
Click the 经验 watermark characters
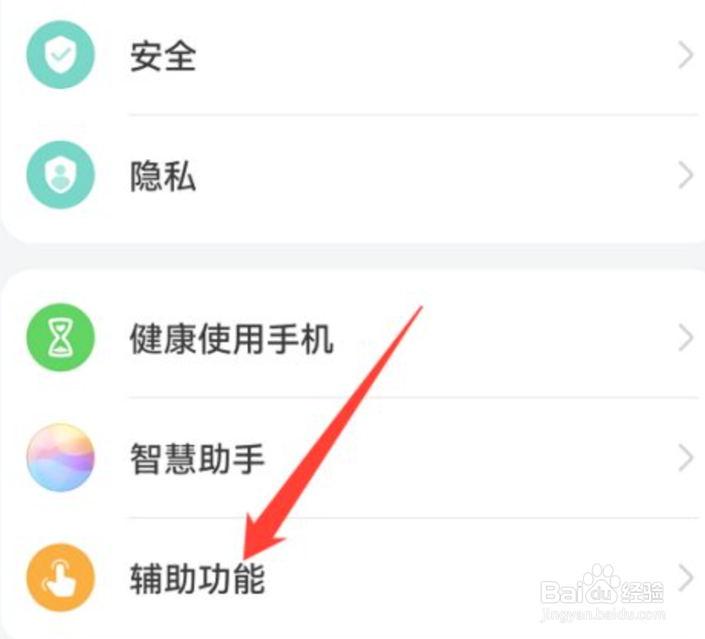642,592
